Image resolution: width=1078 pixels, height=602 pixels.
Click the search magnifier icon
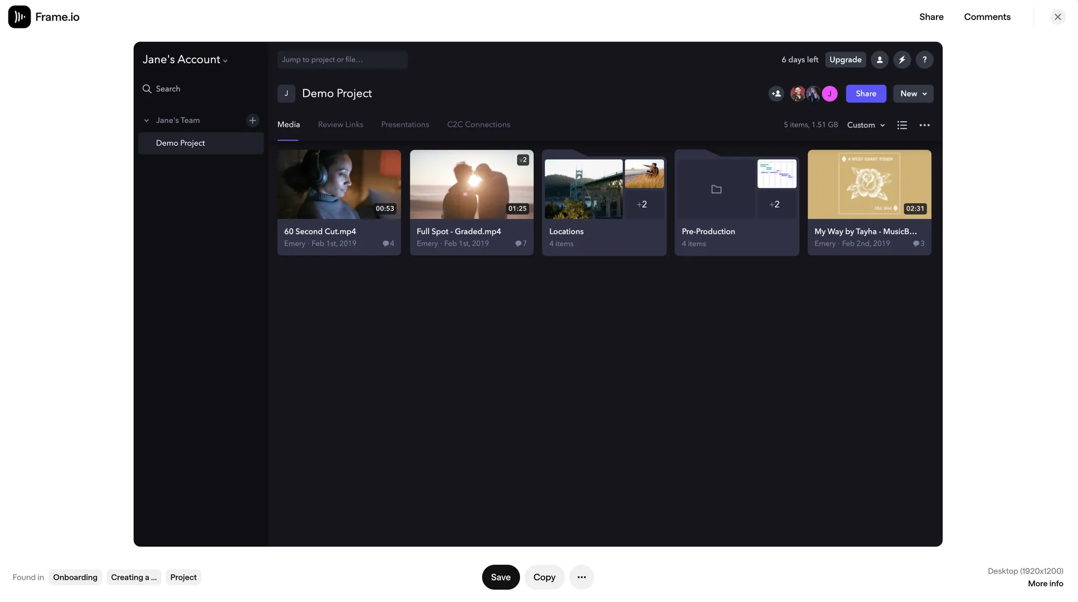click(147, 89)
